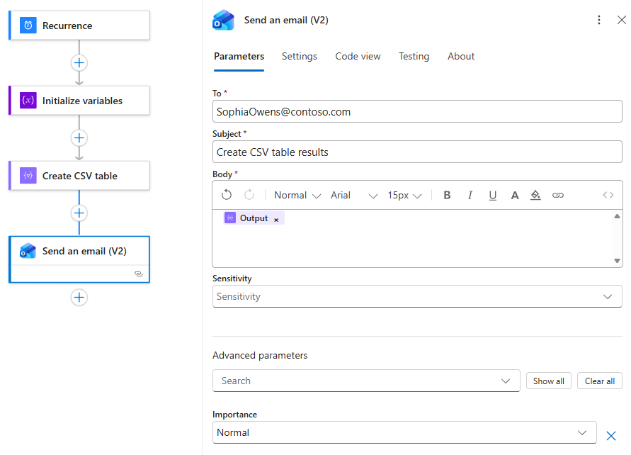Add a step after Initialize variables
631x455 pixels.
79,138
